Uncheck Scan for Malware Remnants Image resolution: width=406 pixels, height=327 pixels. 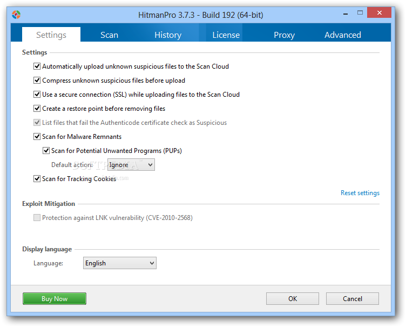point(37,136)
